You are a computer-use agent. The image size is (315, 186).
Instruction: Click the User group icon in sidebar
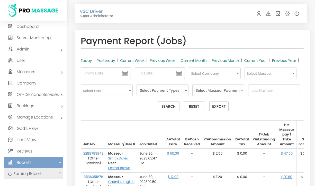(x=10, y=60)
